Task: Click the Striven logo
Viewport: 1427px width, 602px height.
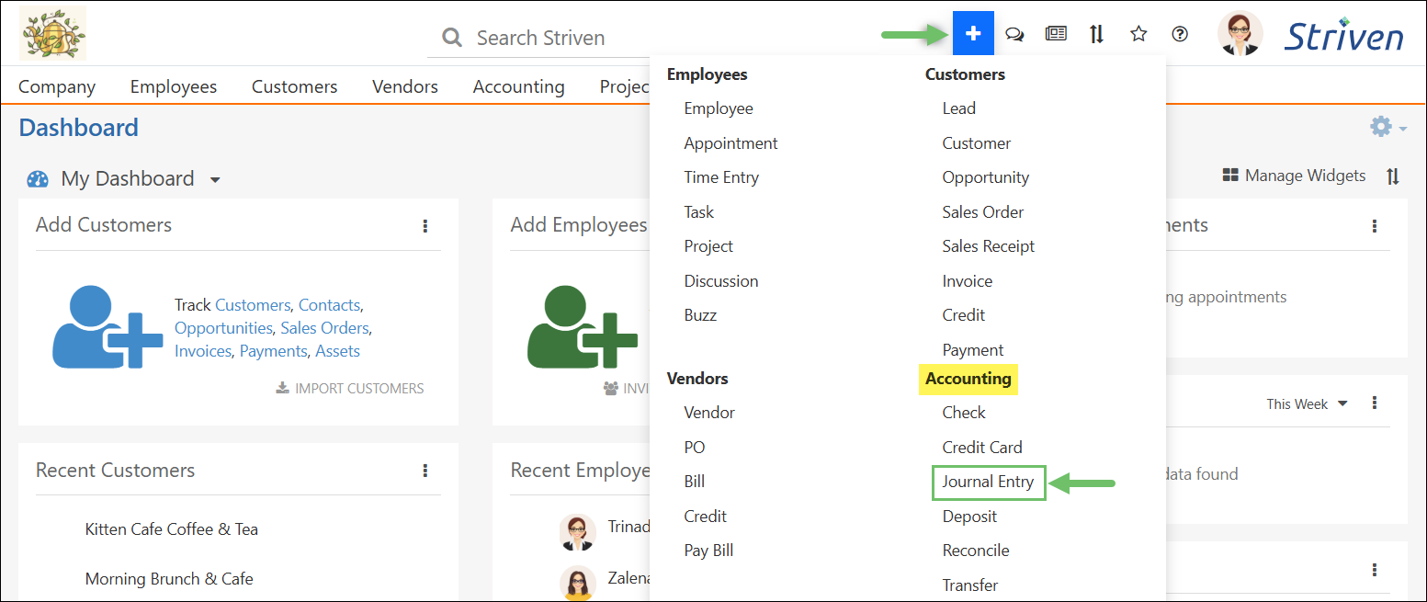Action: (x=1343, y=35)
